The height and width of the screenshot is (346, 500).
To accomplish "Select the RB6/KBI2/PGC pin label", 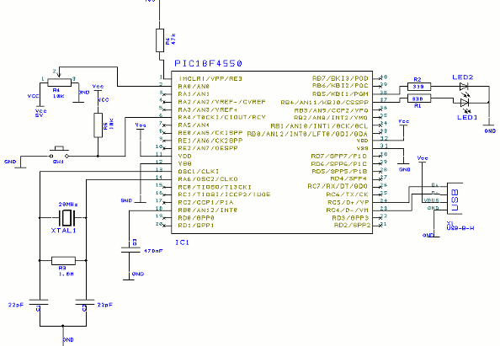I will (x=340, y=86).
